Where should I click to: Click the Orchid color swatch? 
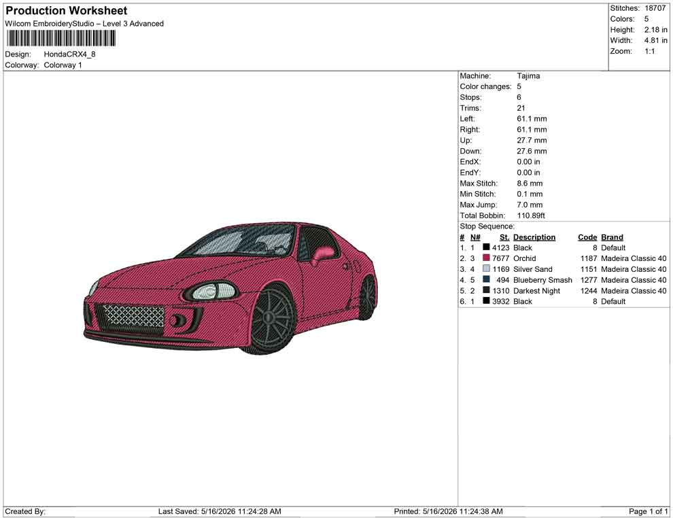coord(486,258)
